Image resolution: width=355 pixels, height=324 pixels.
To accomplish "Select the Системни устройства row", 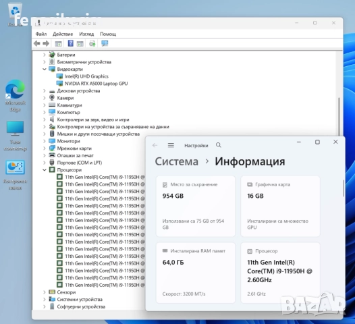I will point(80,299).
